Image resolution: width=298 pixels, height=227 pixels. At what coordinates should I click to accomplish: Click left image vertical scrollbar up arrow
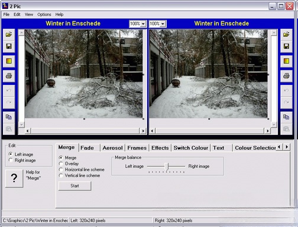tap(21, 33)
